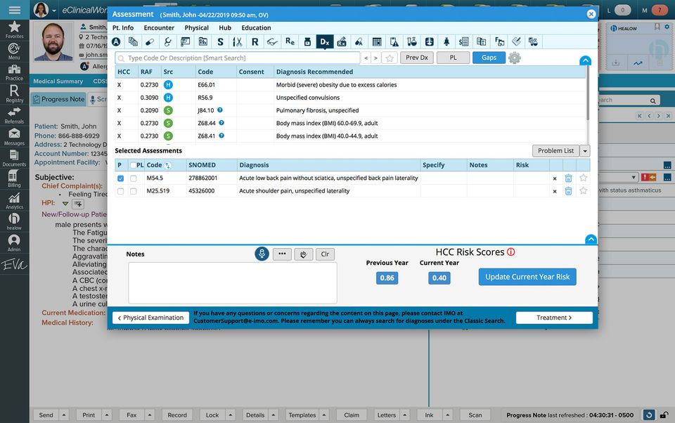Click the bold 'S' toolbar icon
This screenshot has height=423, width=675.
click(220, 41)
